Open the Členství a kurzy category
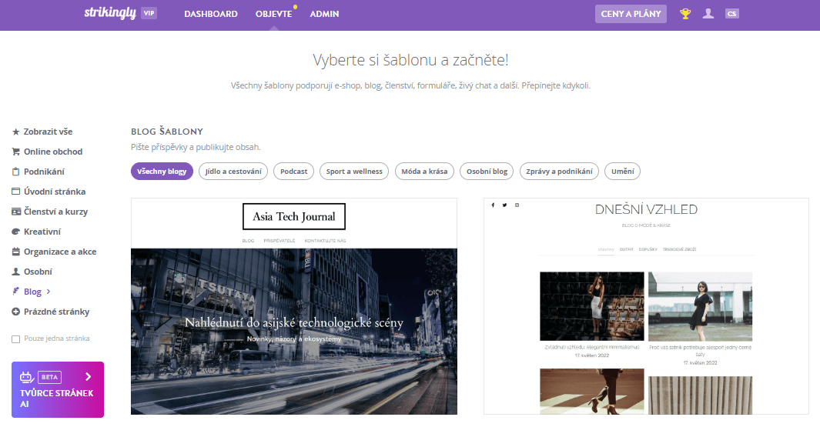 [x=55, y=212]
